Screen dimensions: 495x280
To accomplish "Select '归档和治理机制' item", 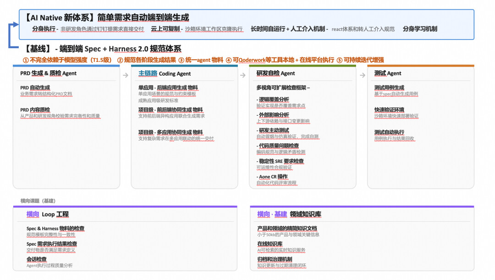I will point(275,259).
